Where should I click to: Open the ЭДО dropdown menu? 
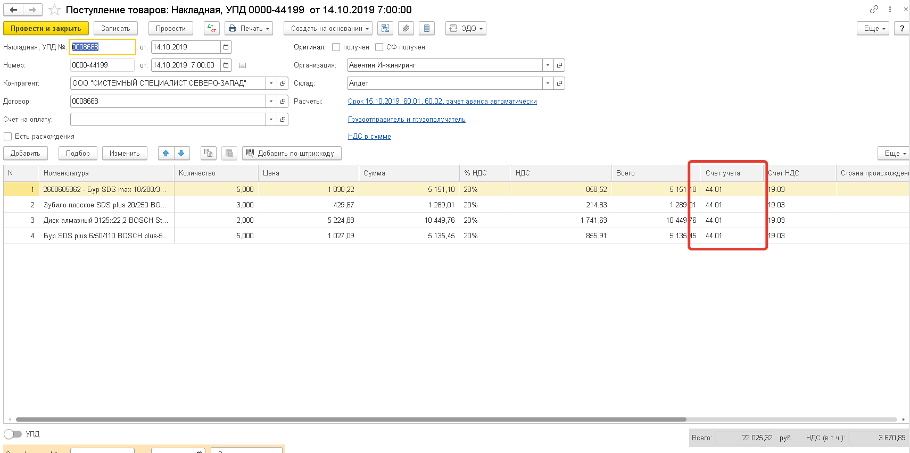coord(466,28)
